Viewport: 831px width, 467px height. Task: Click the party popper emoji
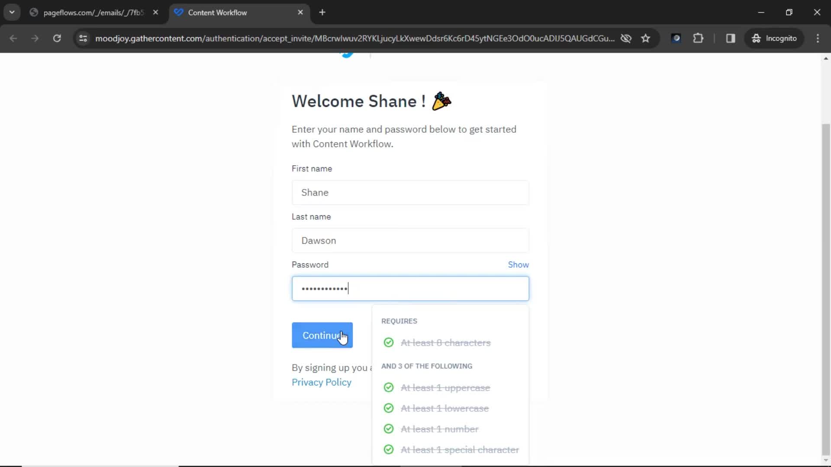[x=441, y=101]
